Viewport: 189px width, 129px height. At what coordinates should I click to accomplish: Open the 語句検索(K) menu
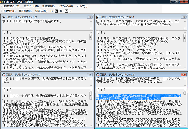click(48, 6)
